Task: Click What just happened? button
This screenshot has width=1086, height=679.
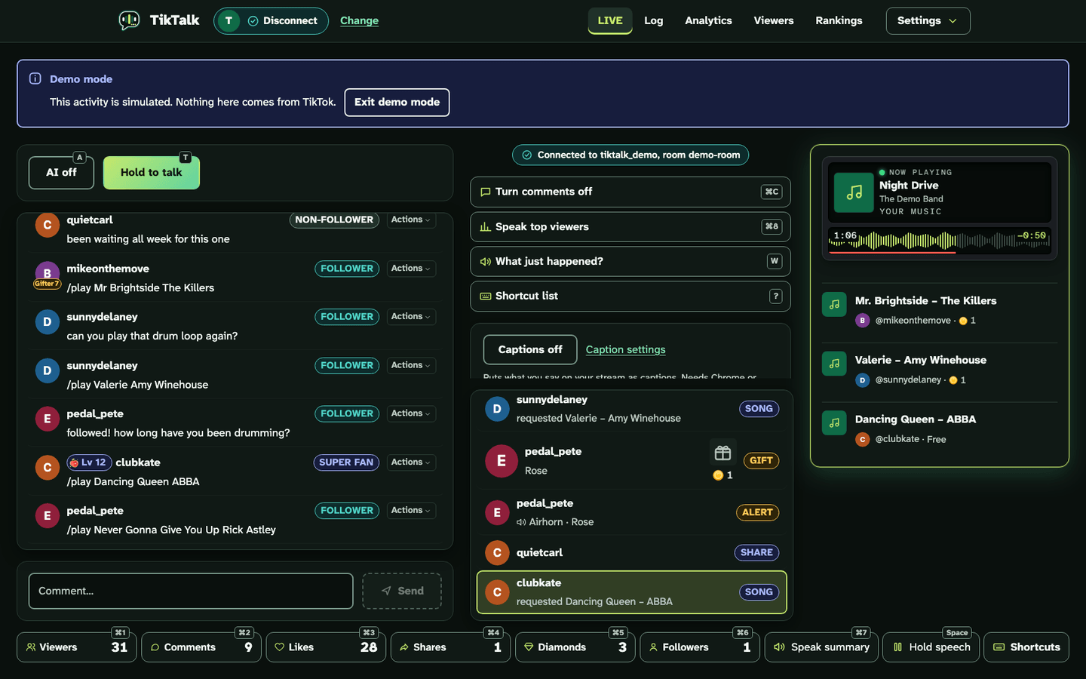Action: 630,262
